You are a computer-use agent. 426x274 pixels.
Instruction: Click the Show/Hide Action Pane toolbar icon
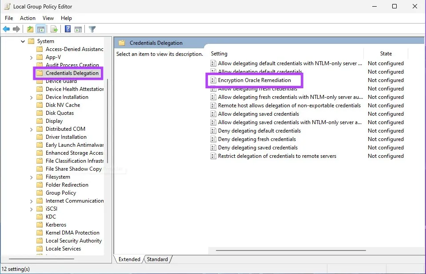(78, 29)
